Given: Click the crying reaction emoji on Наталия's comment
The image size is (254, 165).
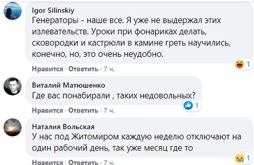Looking at the screenshot, I should (x=240, y=158).
